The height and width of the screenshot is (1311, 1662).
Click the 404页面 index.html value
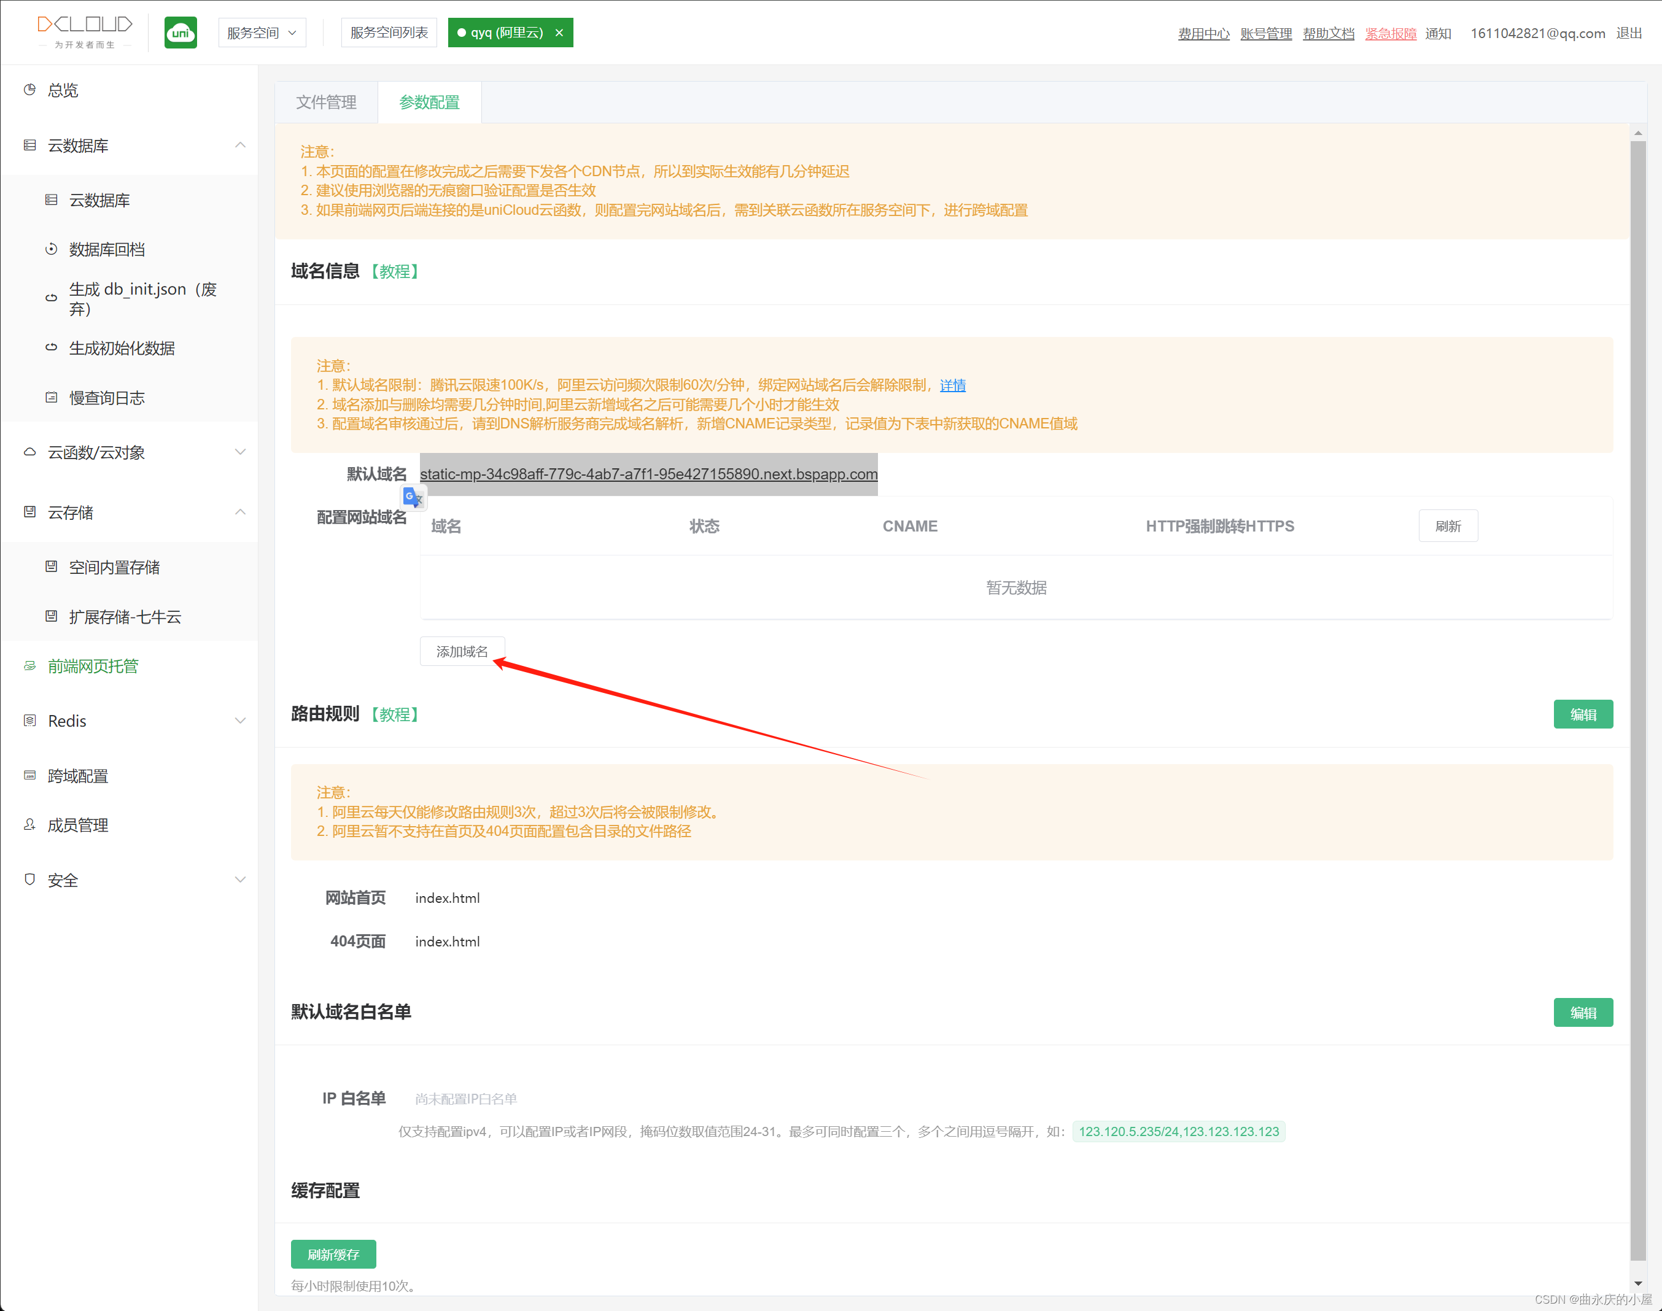[448, 942]
